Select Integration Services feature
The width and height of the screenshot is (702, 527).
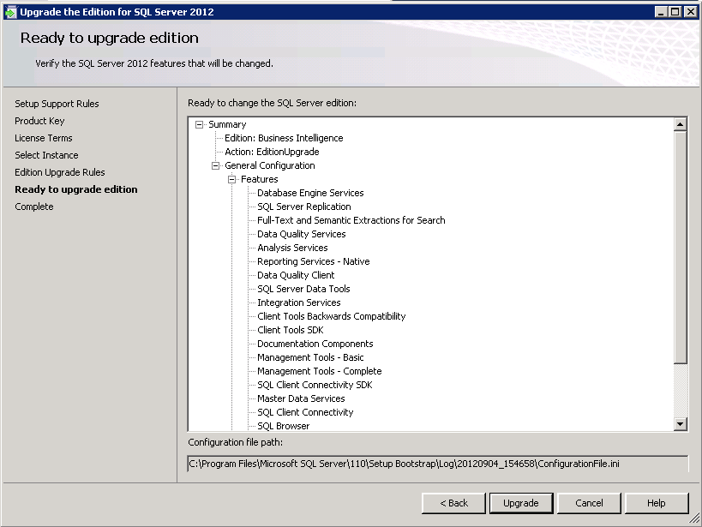[298, 302]
